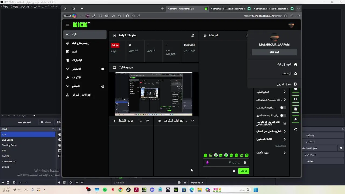This screenshot has width=345, height=194.
Task: Open chat settings gear beside send button
Action: click(x=234, y=171)
